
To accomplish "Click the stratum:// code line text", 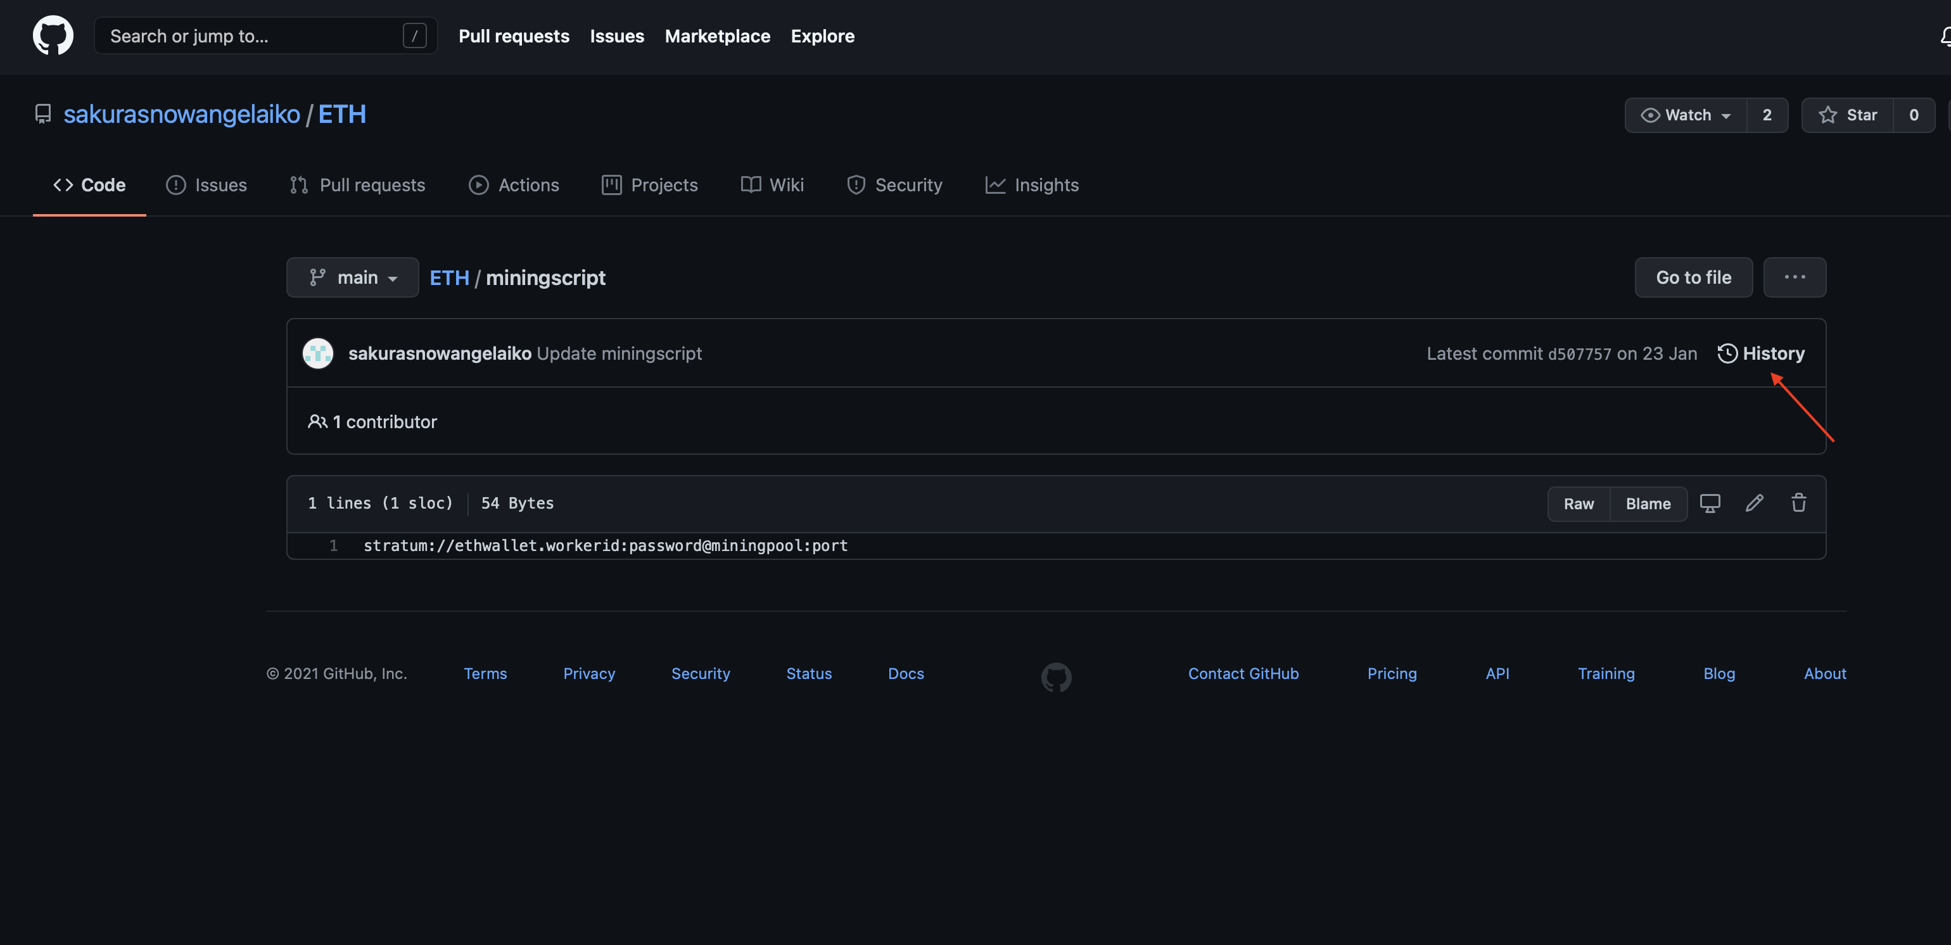I will [x=605, y=545].
